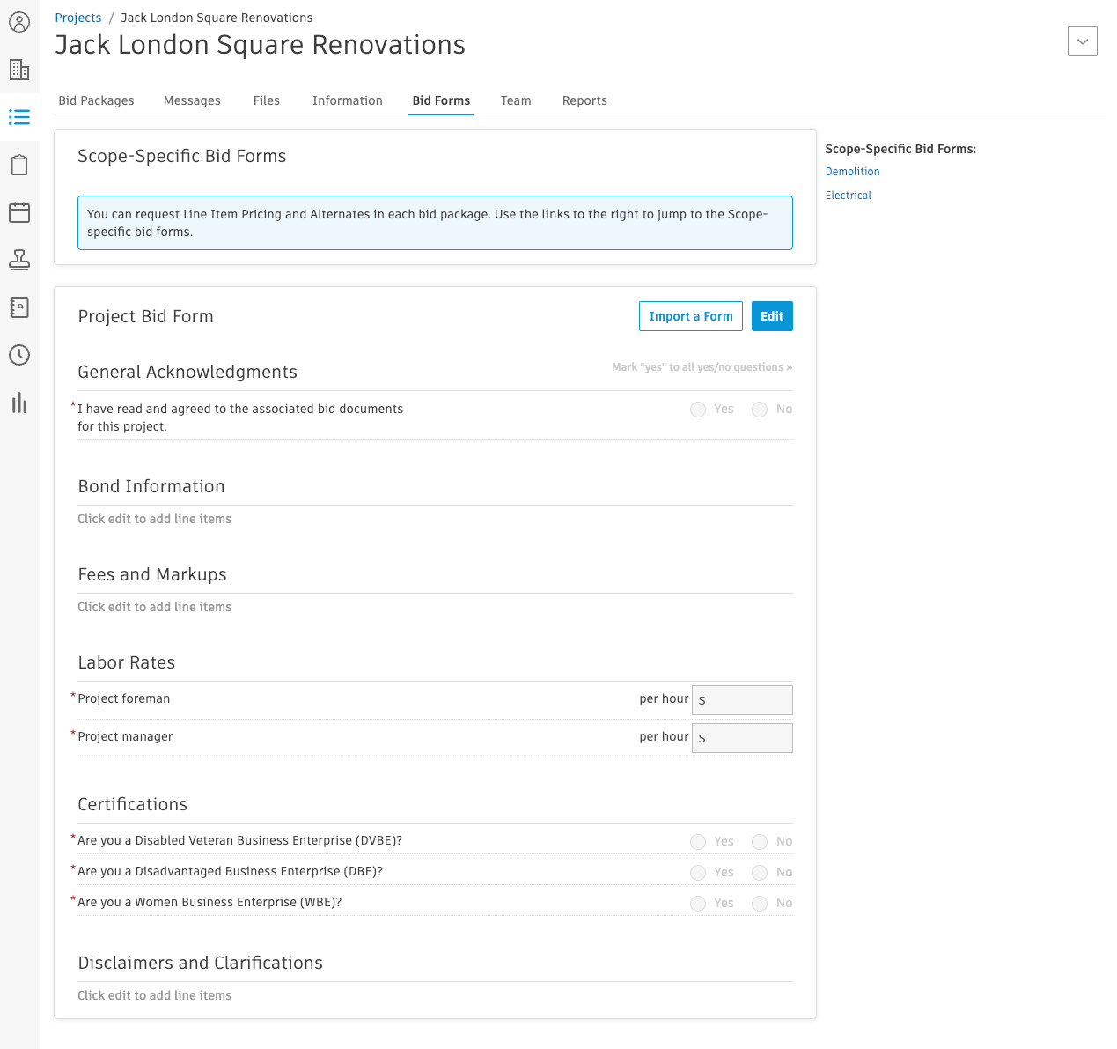Select the Bid Forms tab
1117x1049 pixels.
[441, 100]
